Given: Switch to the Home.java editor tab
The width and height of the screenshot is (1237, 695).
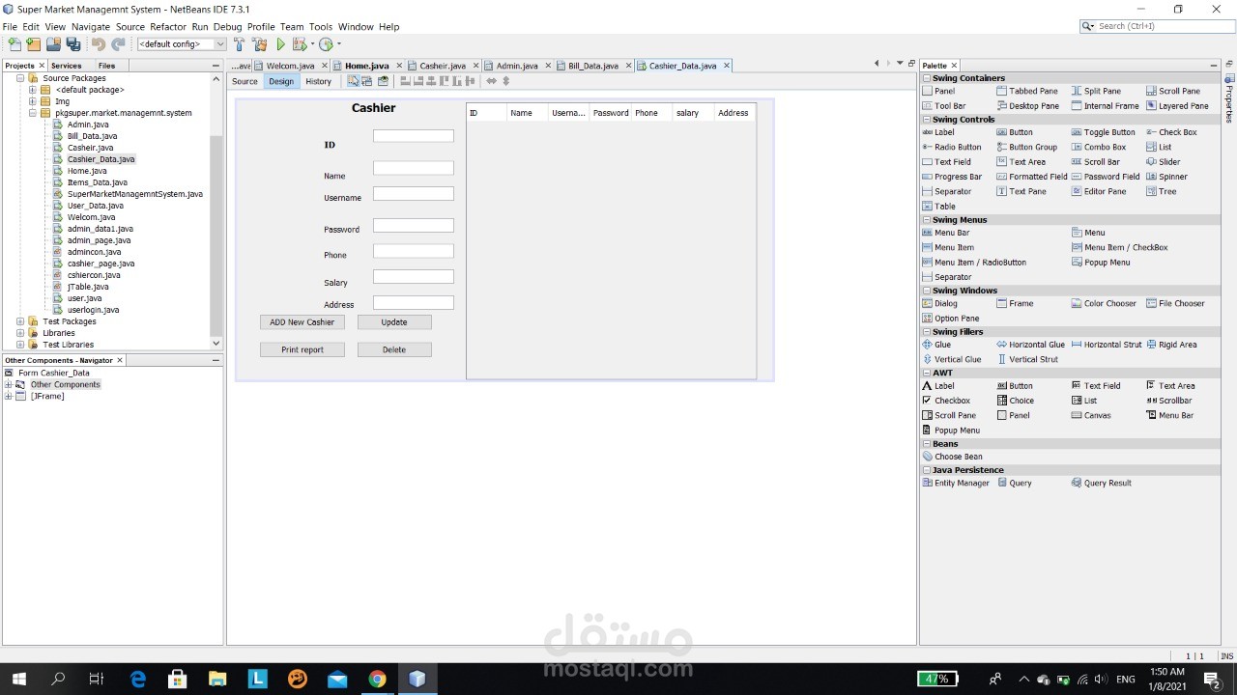Looking at the screenshot, I should point(366,66).
